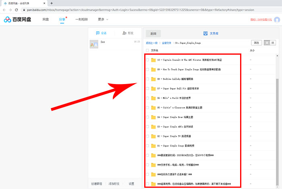Click the site lock icon in address bar
The width and height of the screenshot is (282, 189).
pyautogui.click(x=24, y=10)
